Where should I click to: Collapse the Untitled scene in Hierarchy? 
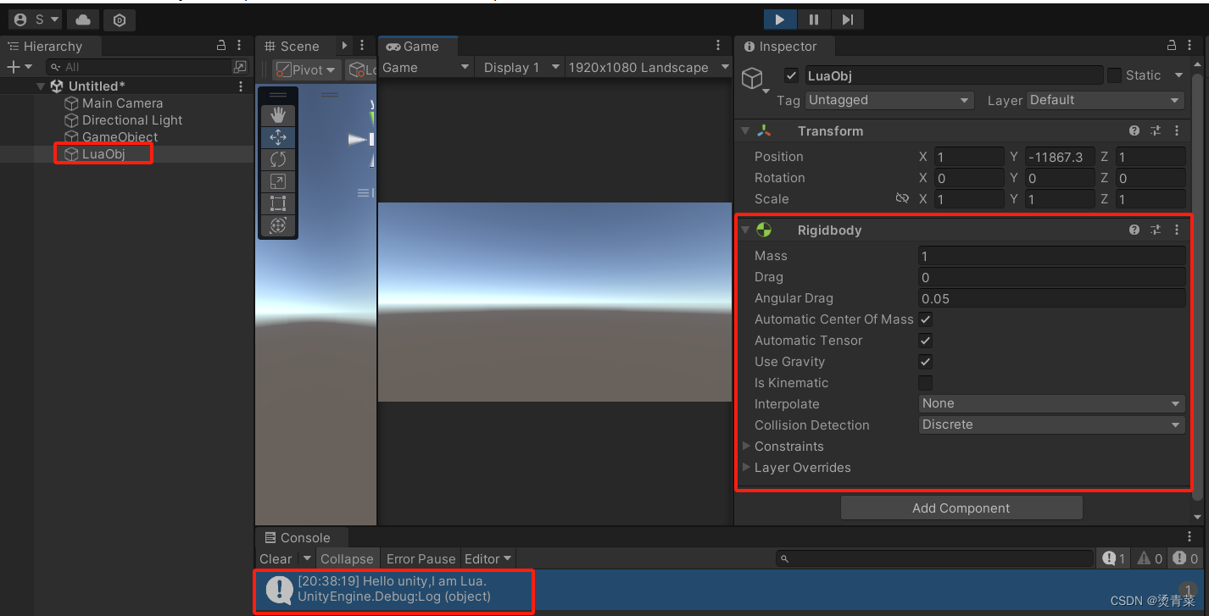(41, 86)
